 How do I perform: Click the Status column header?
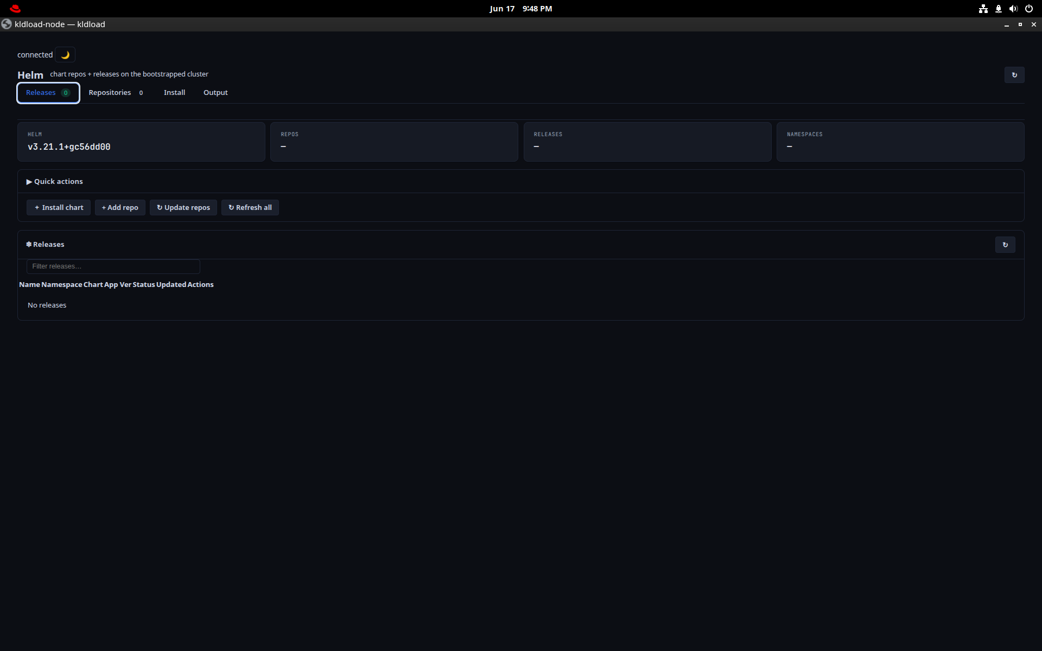(x=144, y=285)
